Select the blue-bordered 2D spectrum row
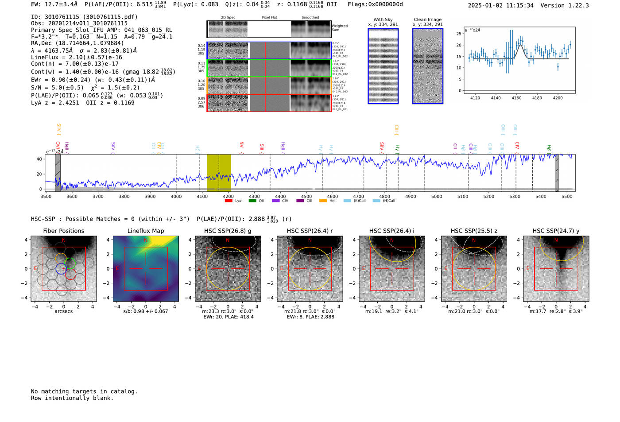Viewport: 620px width, 422px height. point(269,50)
